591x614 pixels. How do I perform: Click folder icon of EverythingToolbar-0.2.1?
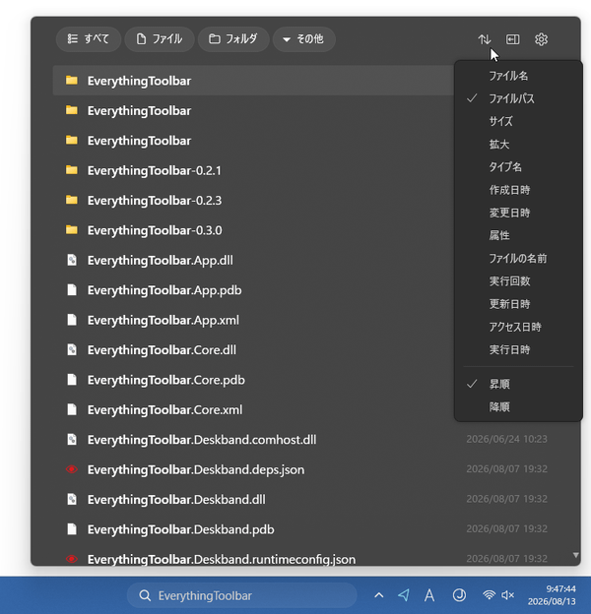click(x=72, y=170)
